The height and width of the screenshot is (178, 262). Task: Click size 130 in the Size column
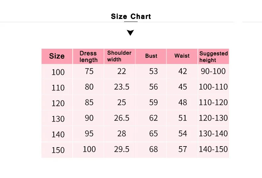click(x=58, y=119)
